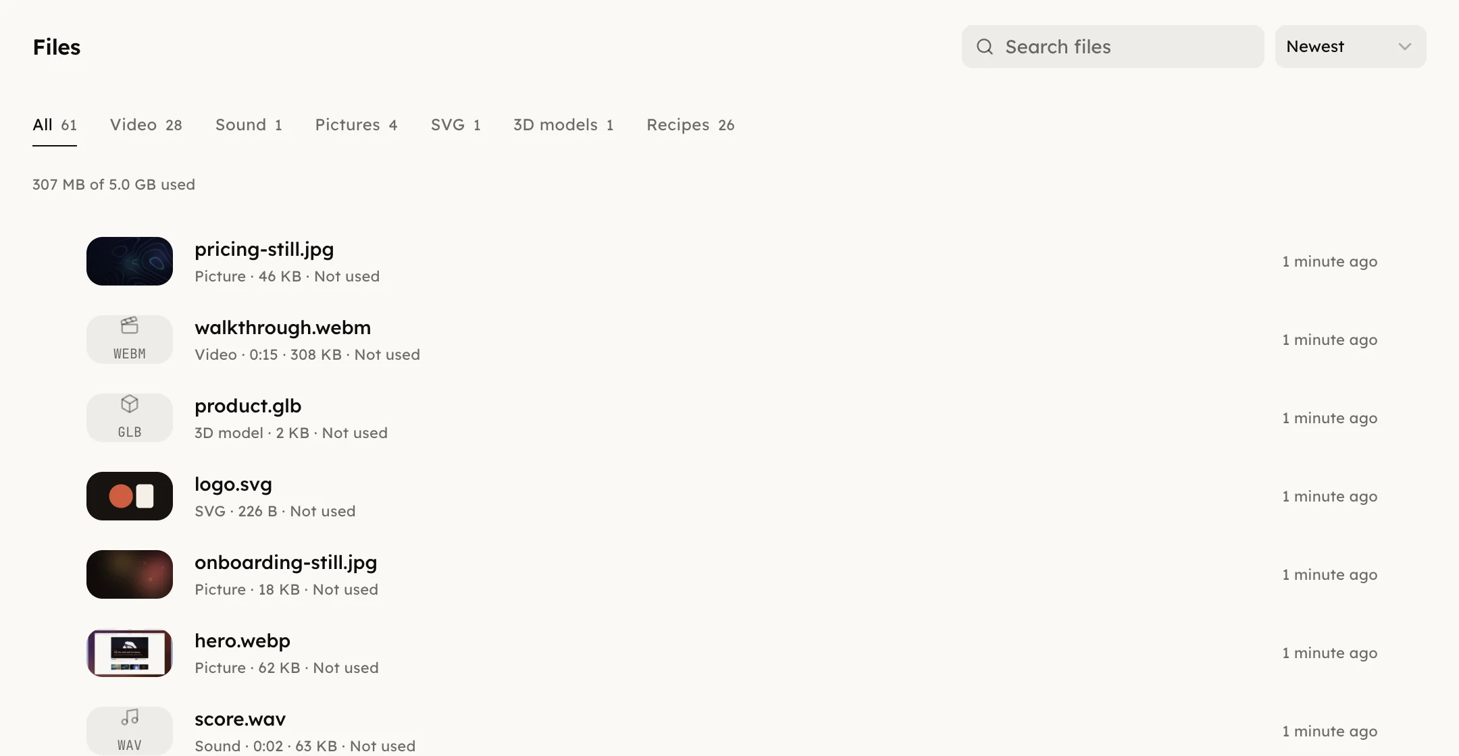Click the search magnifier icon
This screenshot has height=756, width=1459.
coord(985,47)
